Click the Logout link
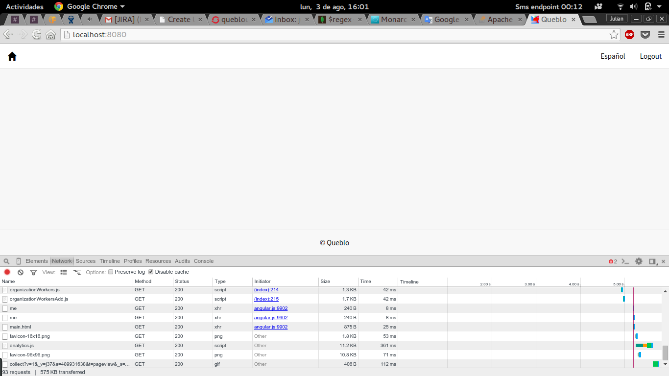The width and height of the screenshot is (669, 376). [x=650, y=56]
